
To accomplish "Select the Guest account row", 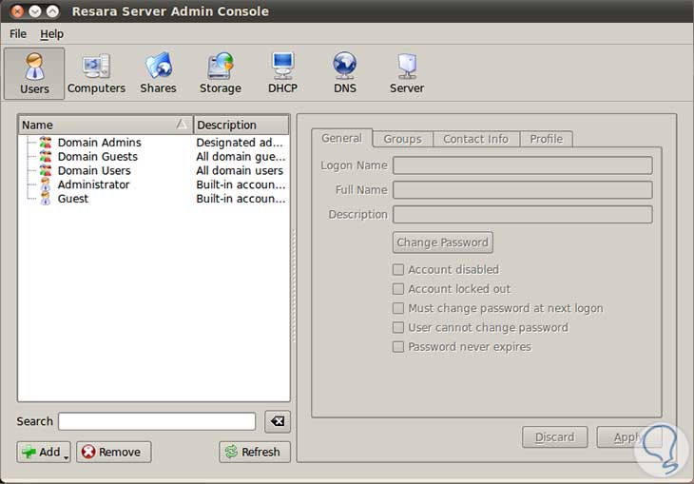I will [x=154, y=199].
